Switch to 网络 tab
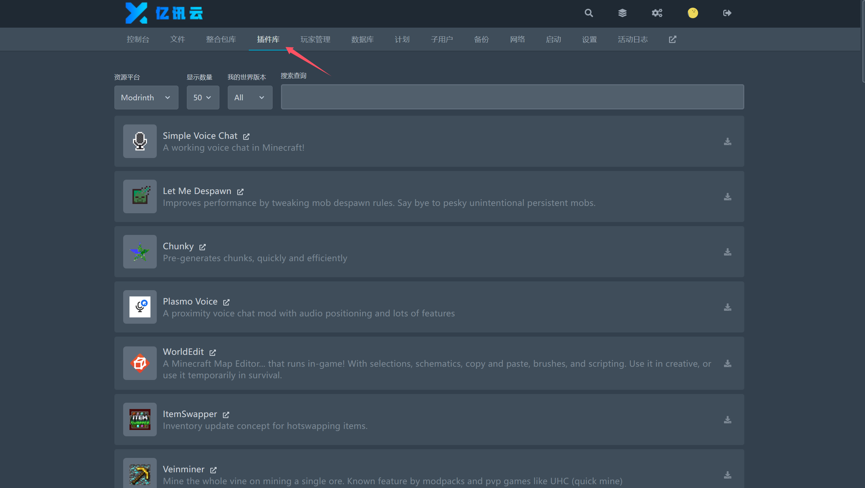 pos(517,39)
